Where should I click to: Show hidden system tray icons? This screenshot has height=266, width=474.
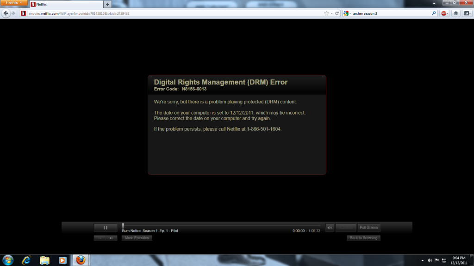[423, 260]
